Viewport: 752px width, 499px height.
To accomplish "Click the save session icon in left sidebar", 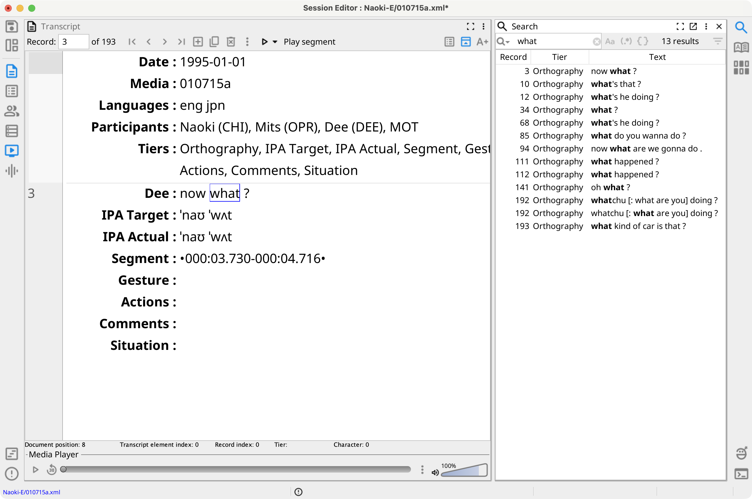I will point(12,27).
